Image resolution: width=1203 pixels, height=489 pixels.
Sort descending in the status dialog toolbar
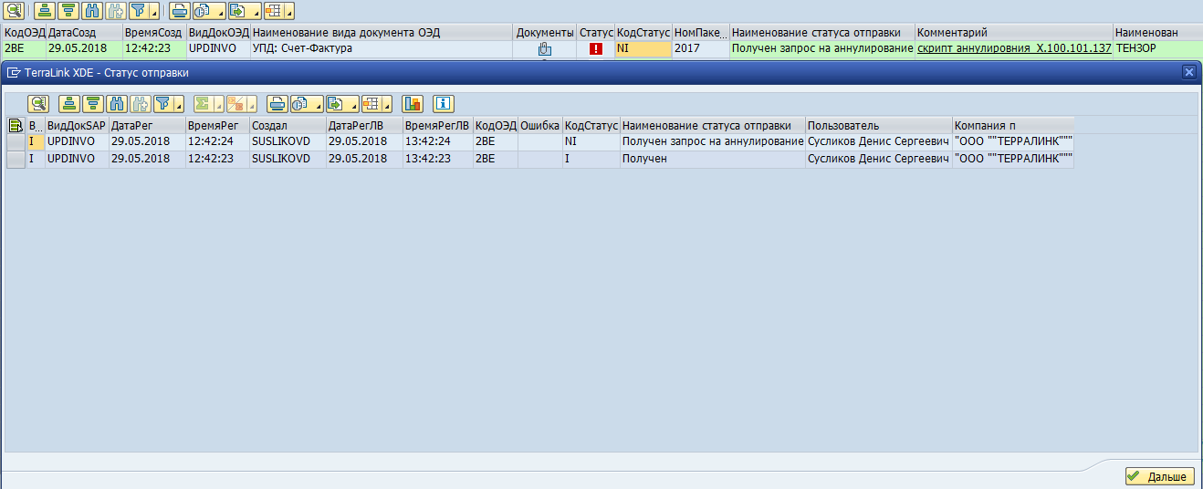pos(92,104)
